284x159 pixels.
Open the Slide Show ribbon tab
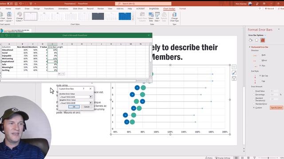click(x=78, y=9)
